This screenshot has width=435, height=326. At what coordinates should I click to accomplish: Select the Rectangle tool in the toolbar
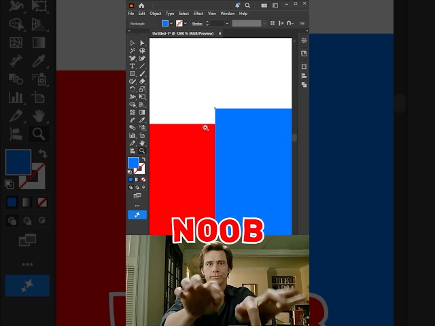click(x=133, y=74)
